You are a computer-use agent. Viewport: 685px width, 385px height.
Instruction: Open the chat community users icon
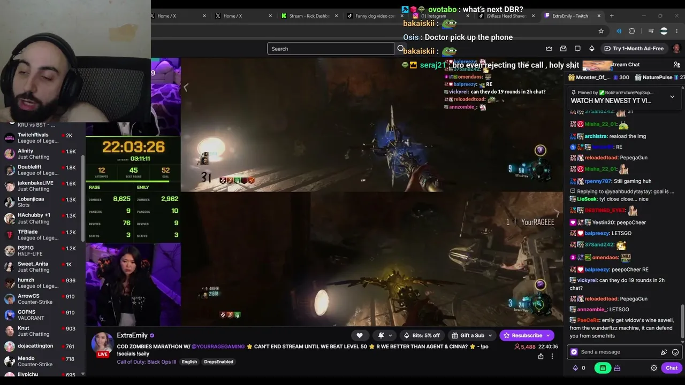click(x=676, y=65)
